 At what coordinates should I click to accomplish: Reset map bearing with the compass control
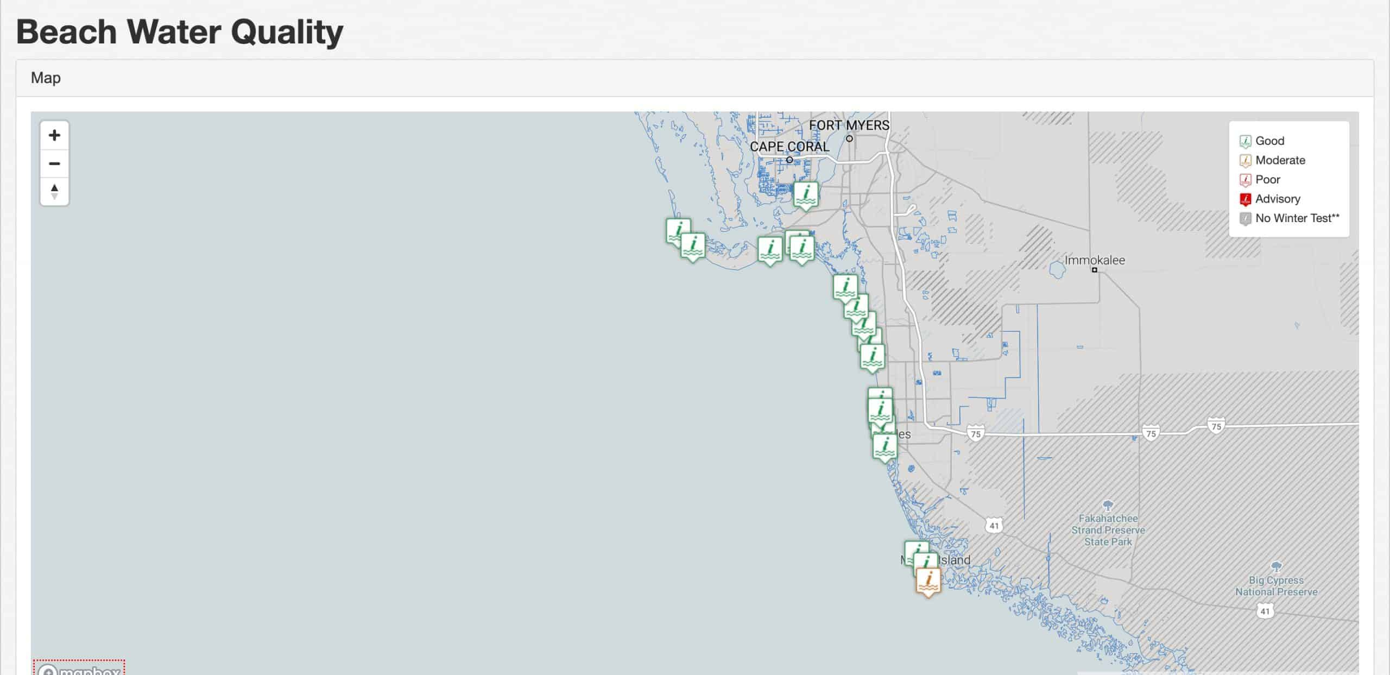pyautogui.click(x=54, y=191)
